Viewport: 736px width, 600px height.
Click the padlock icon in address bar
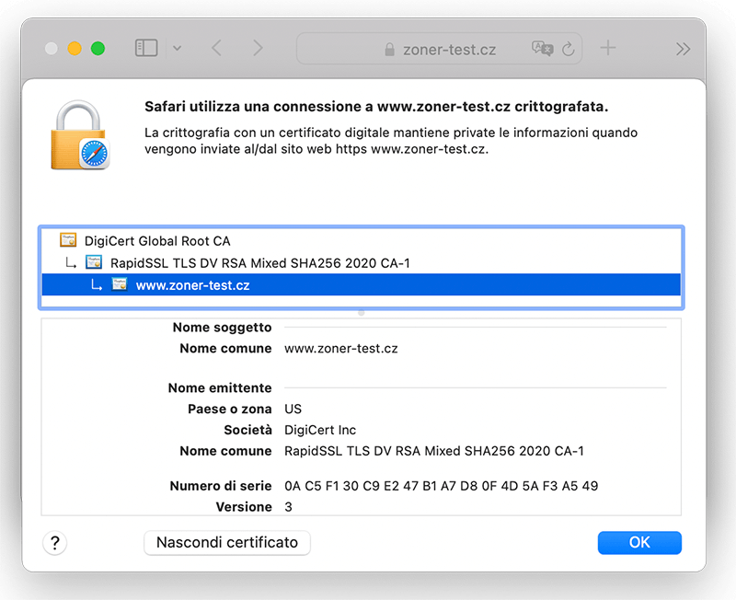pos(389,49)
